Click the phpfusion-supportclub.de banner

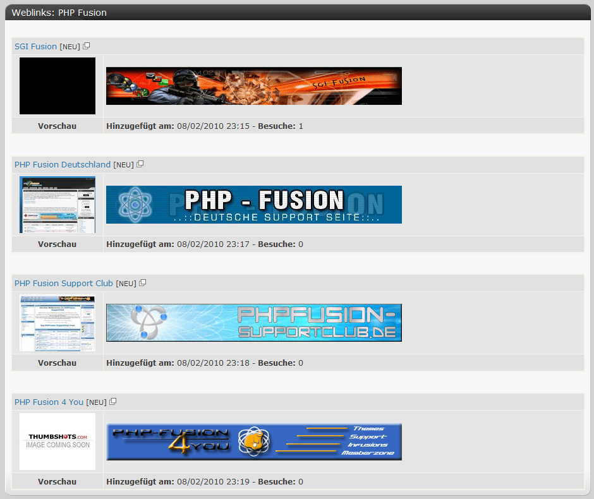[254, 323]
